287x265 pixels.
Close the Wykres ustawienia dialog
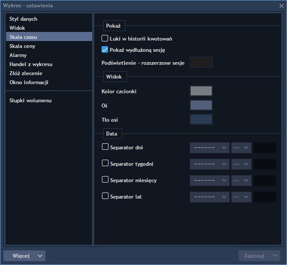coord(281,6)
